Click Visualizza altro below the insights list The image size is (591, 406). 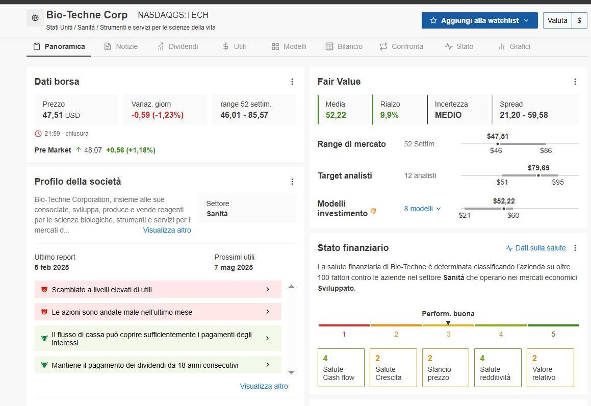coord(264,386)
